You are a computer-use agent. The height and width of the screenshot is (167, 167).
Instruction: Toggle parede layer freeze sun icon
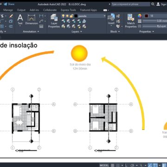pyautogui.click(x=67, y=16)
